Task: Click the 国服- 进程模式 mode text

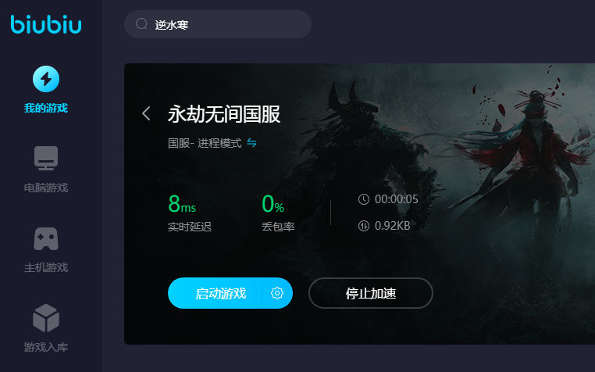Action: [205, 143]
